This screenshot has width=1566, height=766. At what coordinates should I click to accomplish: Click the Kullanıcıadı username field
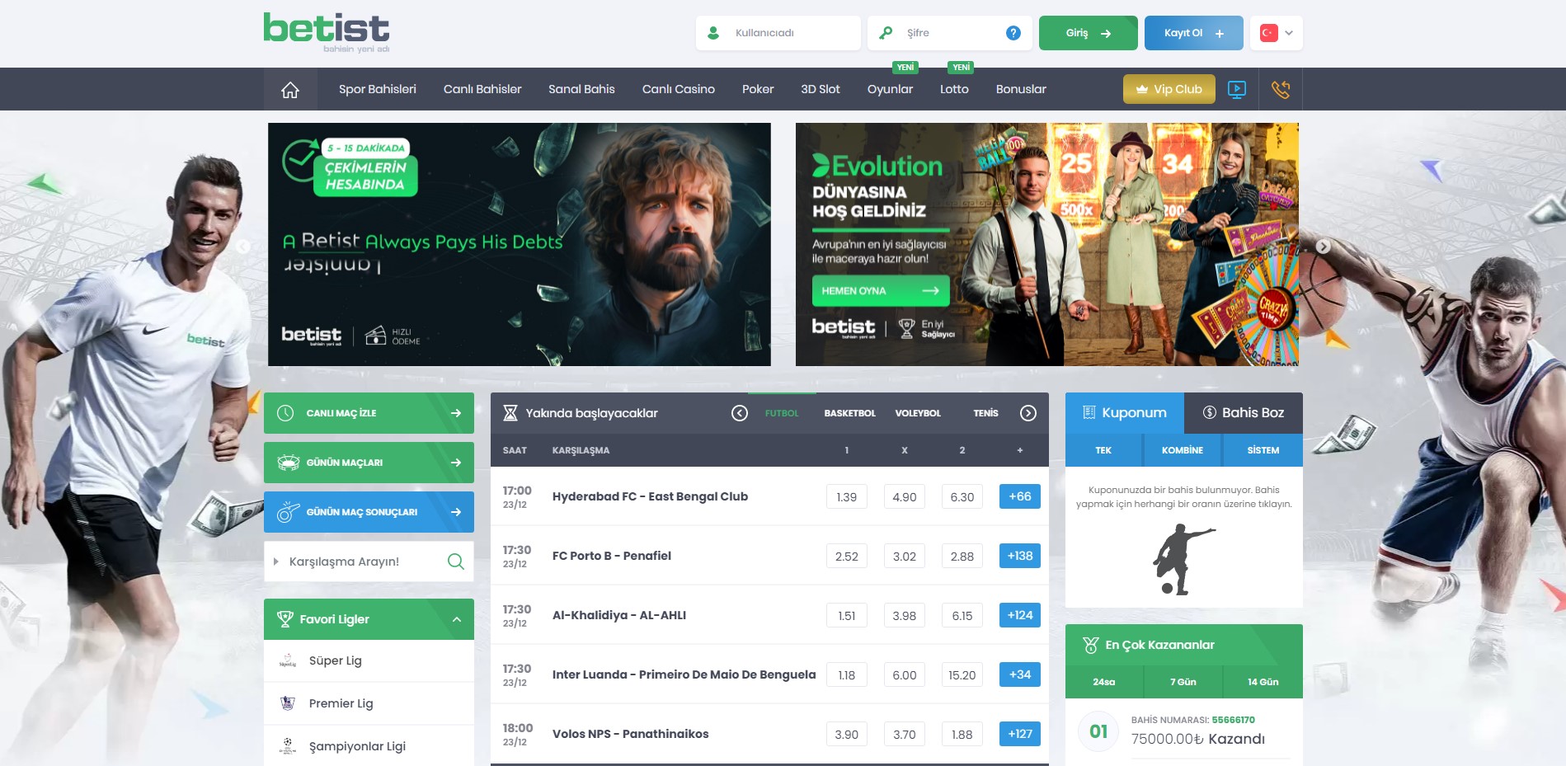[x=778, y=33]
